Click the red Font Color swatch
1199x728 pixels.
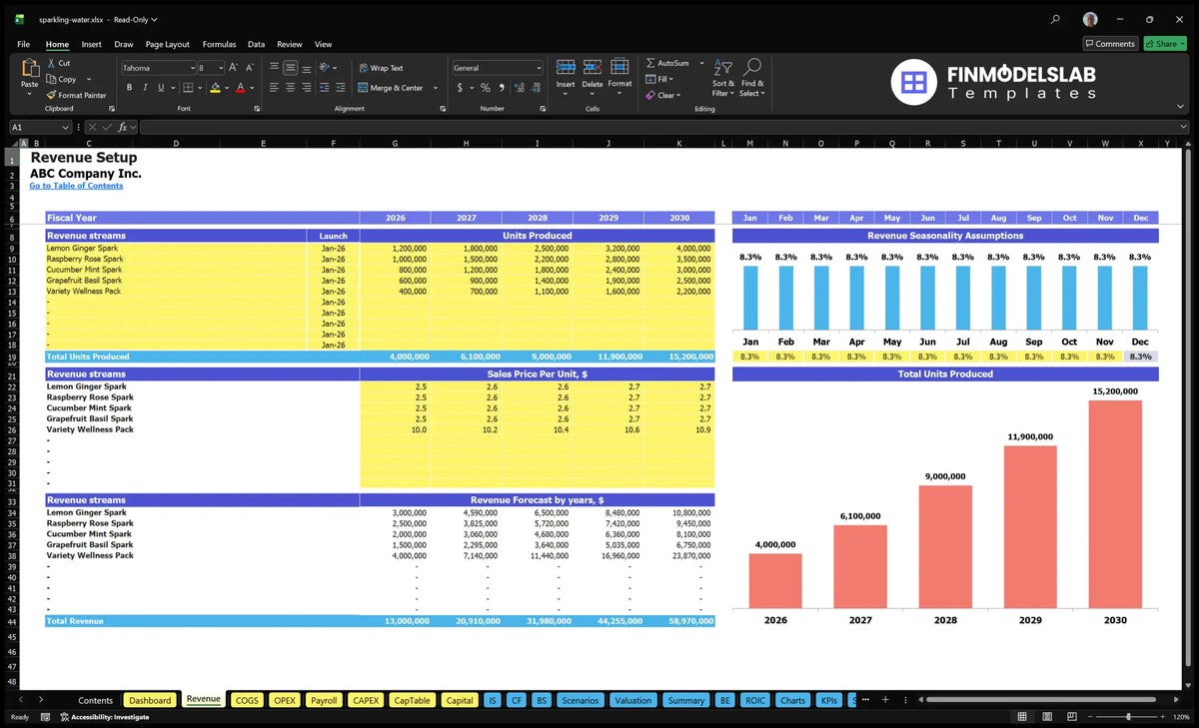[x=240, y=88]
